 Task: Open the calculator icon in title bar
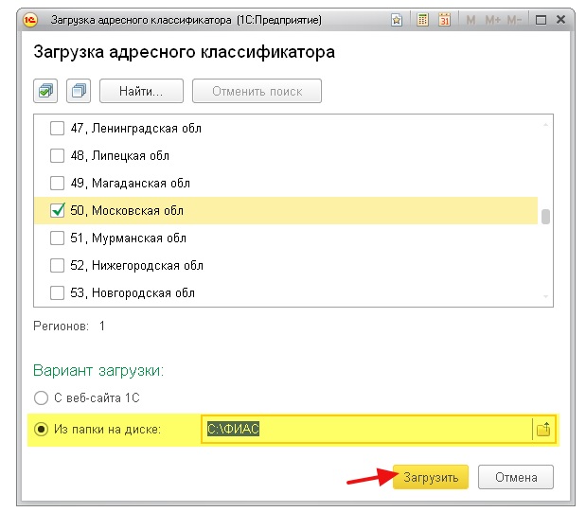click(422, 20)
